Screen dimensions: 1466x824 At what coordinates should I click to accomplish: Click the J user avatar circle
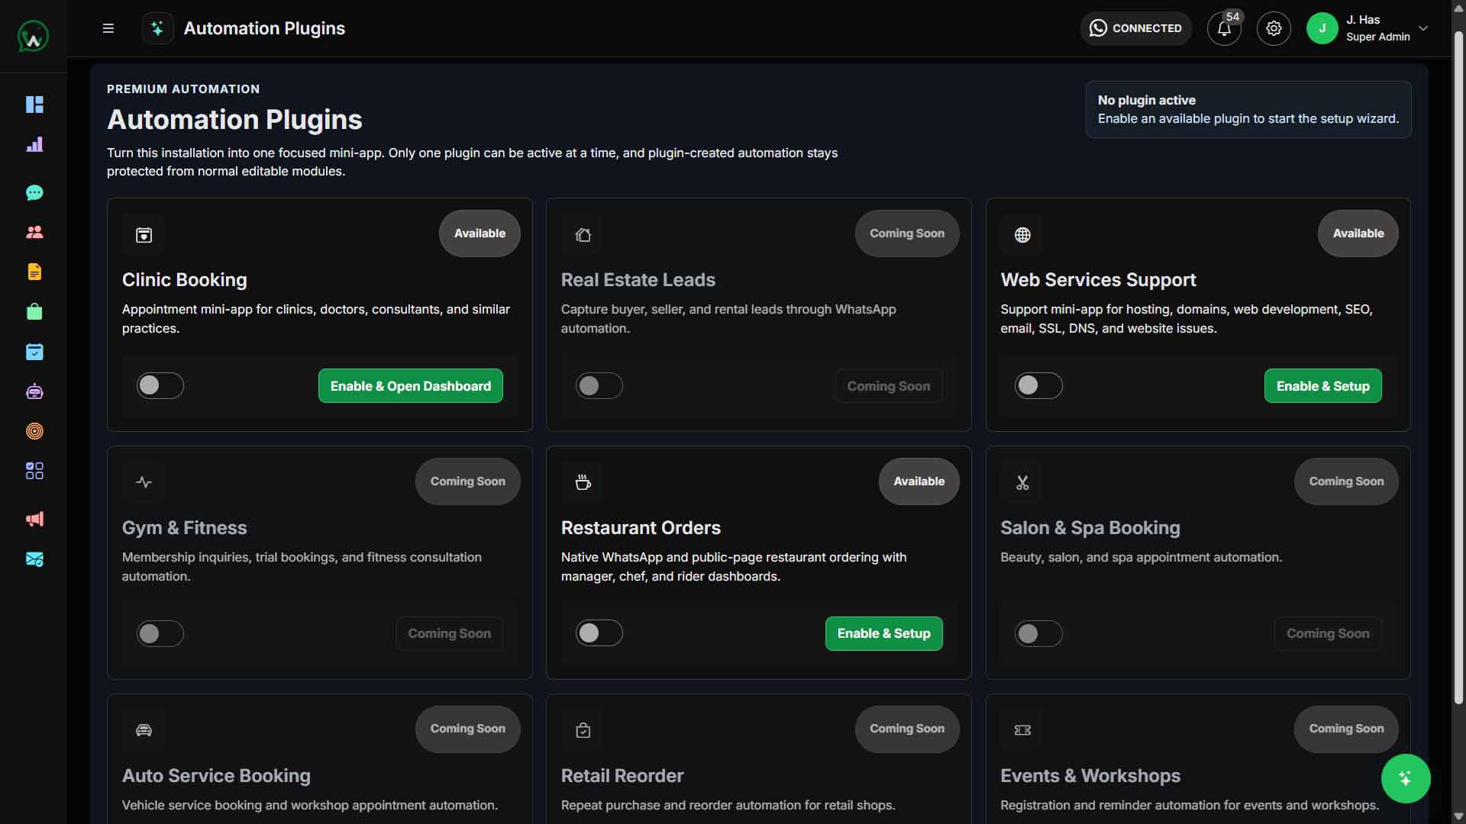click(x=1322, y=28)
